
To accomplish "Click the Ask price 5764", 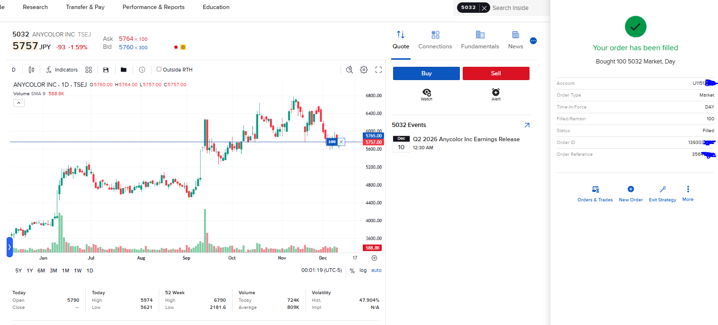I will (126, 39).
